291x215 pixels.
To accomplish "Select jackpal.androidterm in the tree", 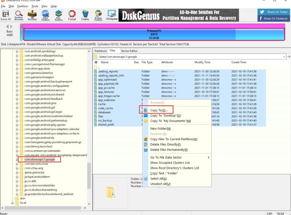I will click(37, 177).
